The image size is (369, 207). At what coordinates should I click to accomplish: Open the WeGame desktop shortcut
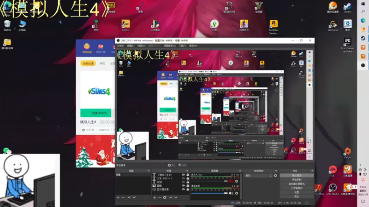[333, 26]
